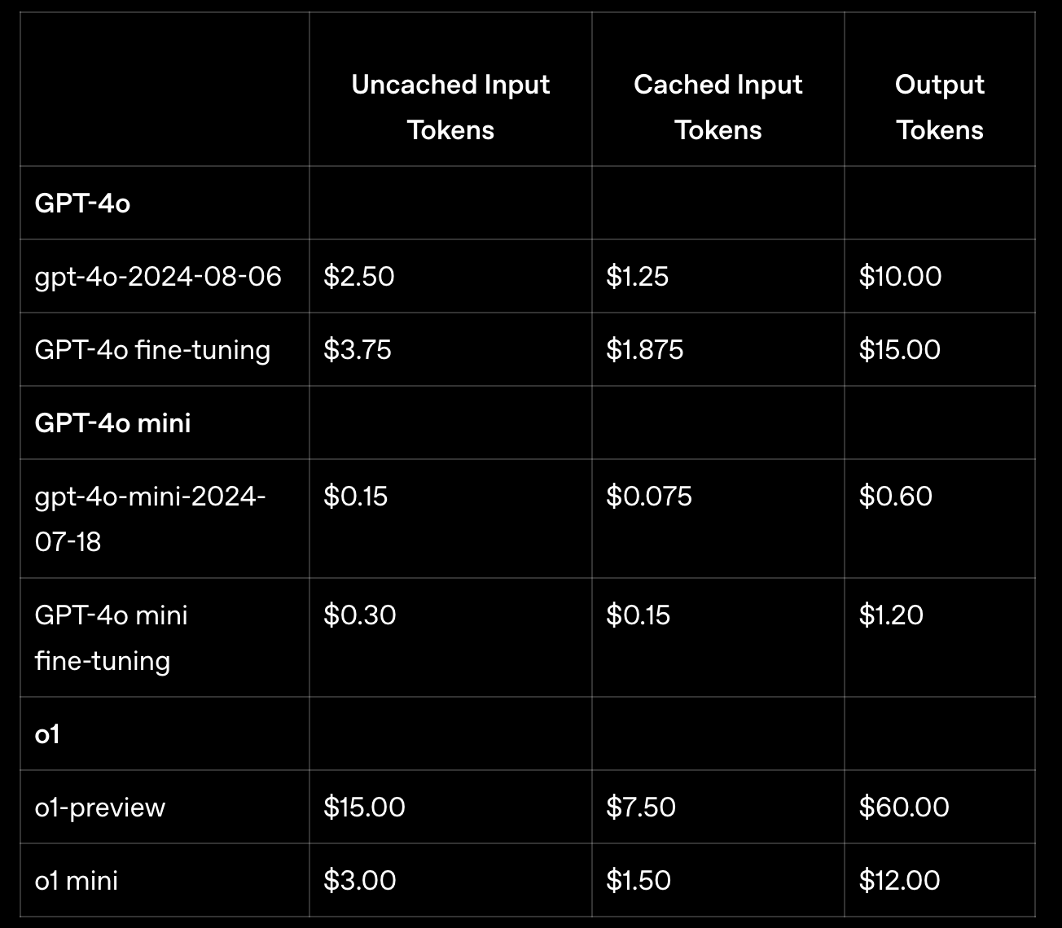Select the GPT-4o fine-tuning row label
This screenshot has height=928, width=1062.
pyautogui.click(x=152, y=350)
